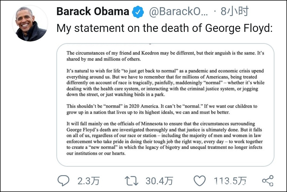
Task: Like the tweet with the heart icon
Action: (x=199, y=181)
